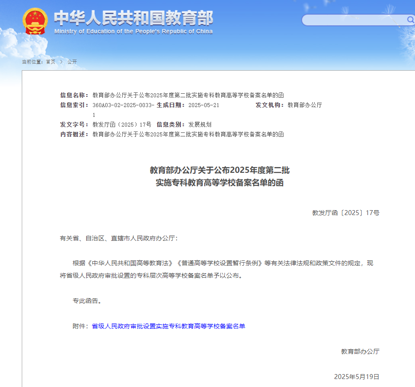Click the search magnifier icon
The width and height of the screenshot is (415, 387).
click(410, 20)
